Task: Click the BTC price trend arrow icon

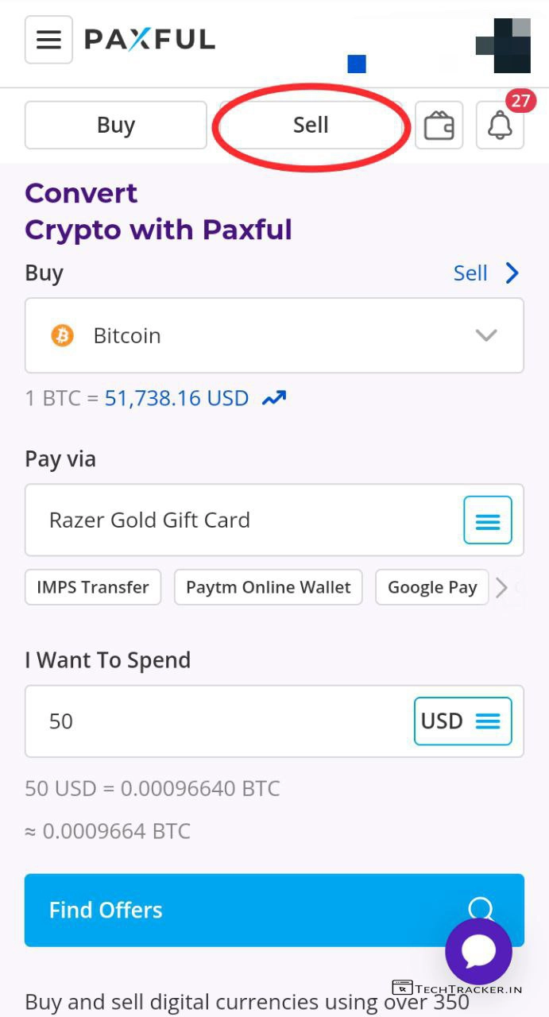Action: [274, 398]
